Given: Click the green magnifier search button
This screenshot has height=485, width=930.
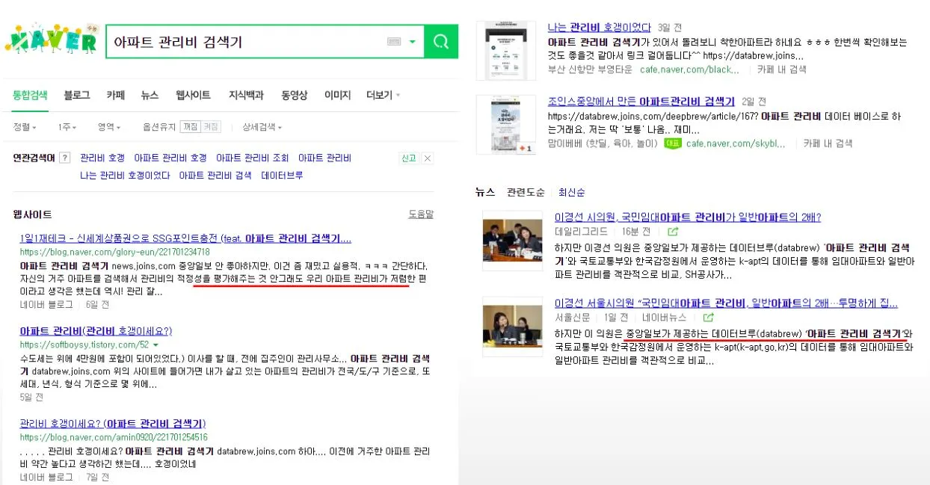Looking at the screenshot, I should point(441,41).
